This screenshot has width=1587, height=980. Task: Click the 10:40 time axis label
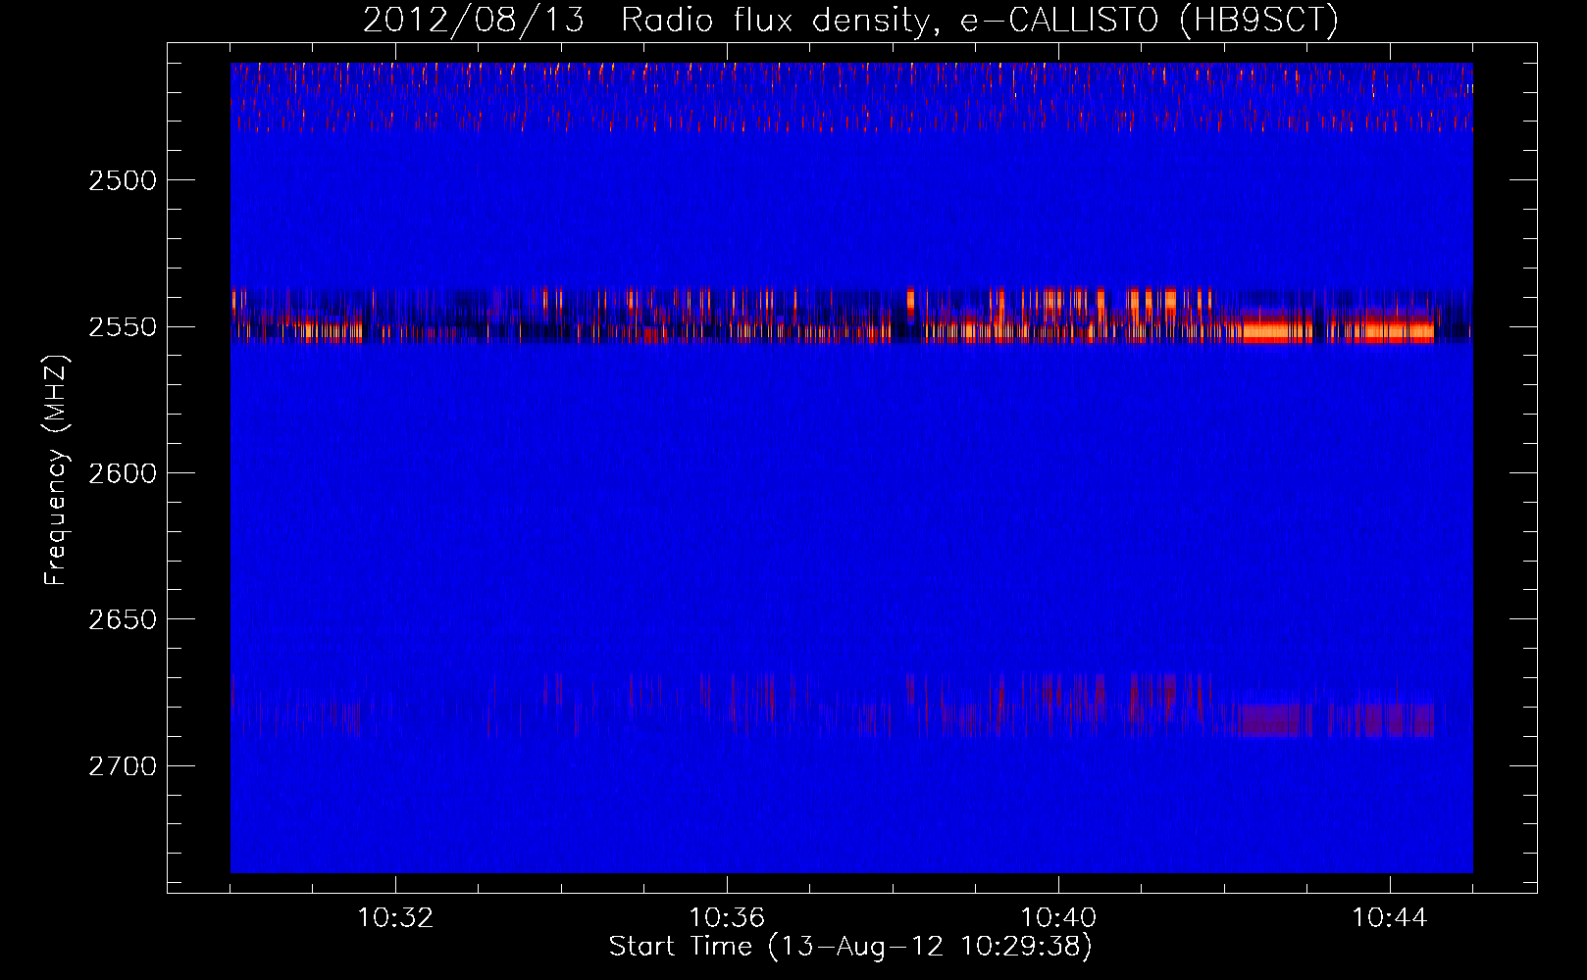[x=1058, y=918]
